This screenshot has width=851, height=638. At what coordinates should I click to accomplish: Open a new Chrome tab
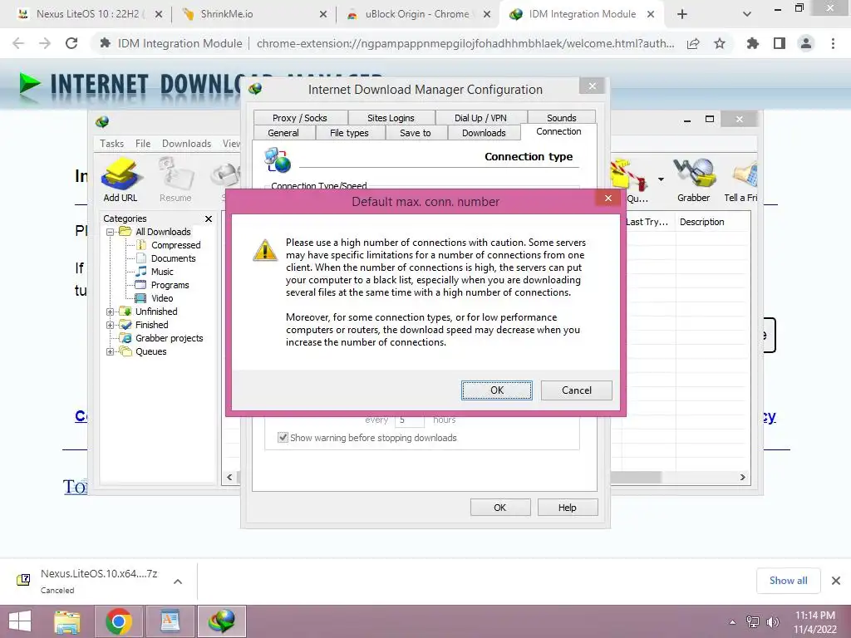point(682,14)
